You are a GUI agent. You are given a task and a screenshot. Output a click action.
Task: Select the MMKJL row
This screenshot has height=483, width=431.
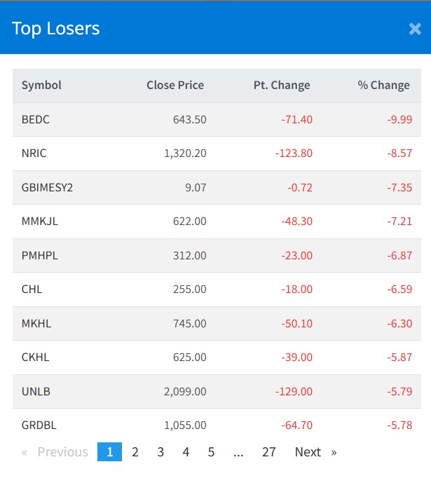pos(40,222)
